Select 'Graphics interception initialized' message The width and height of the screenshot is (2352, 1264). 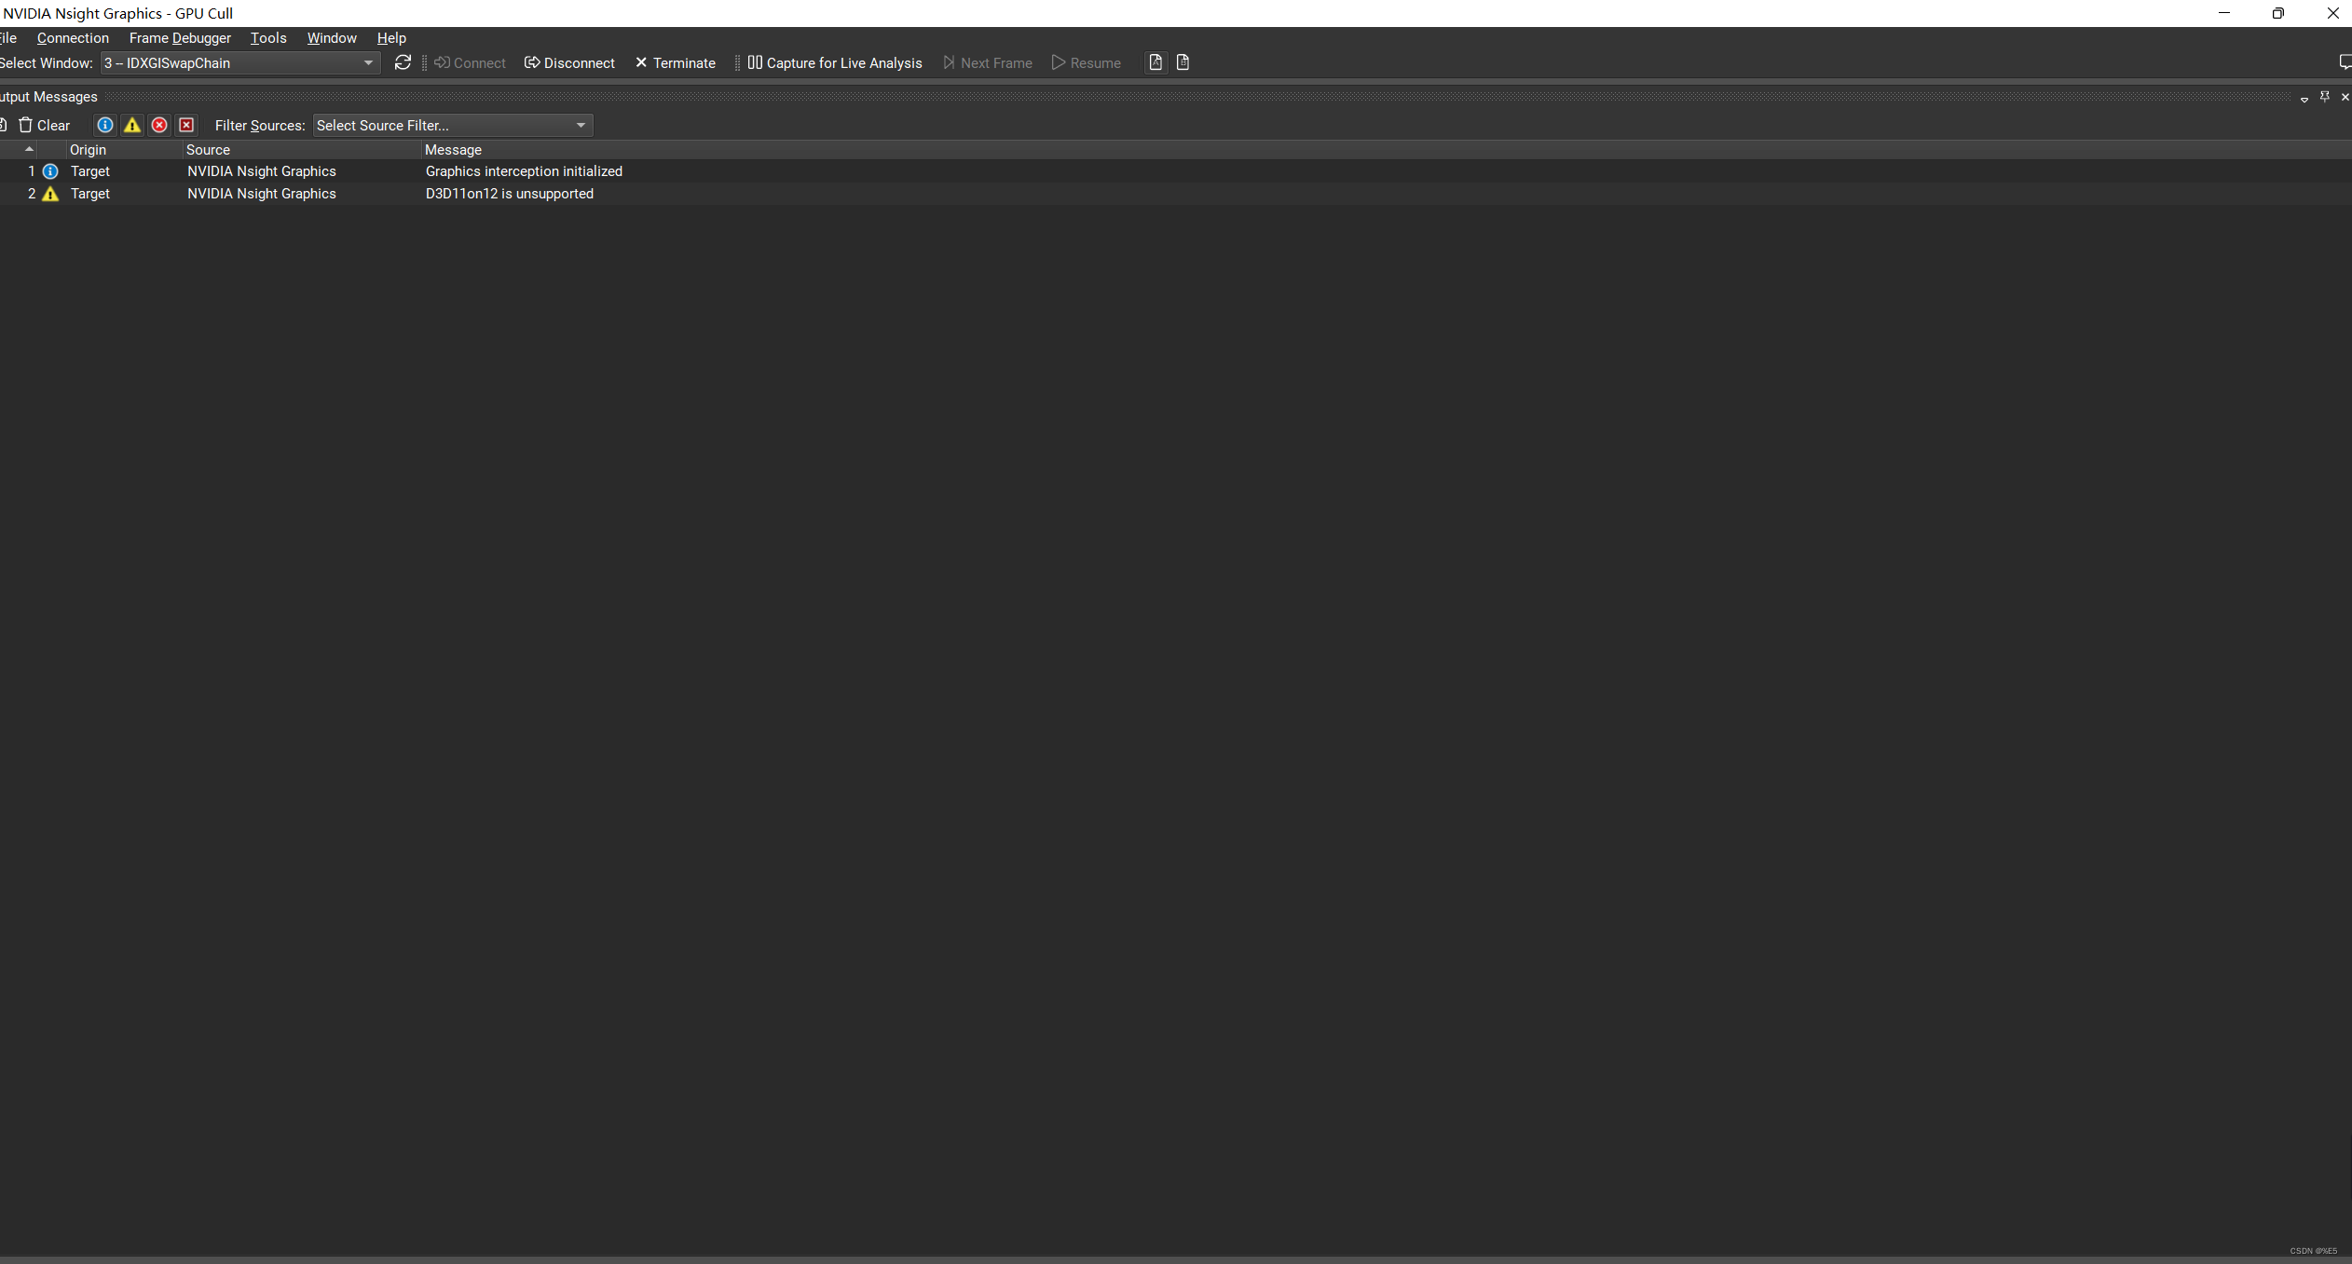[524, 171]
